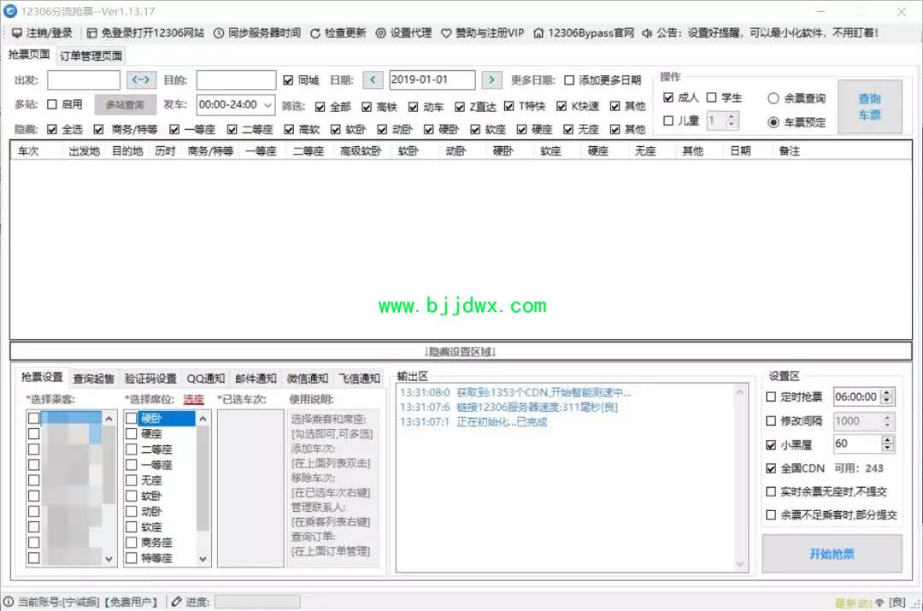Uncheck the 隐藏 全选 checkbox
923x611 pixels.
[52, 129]
